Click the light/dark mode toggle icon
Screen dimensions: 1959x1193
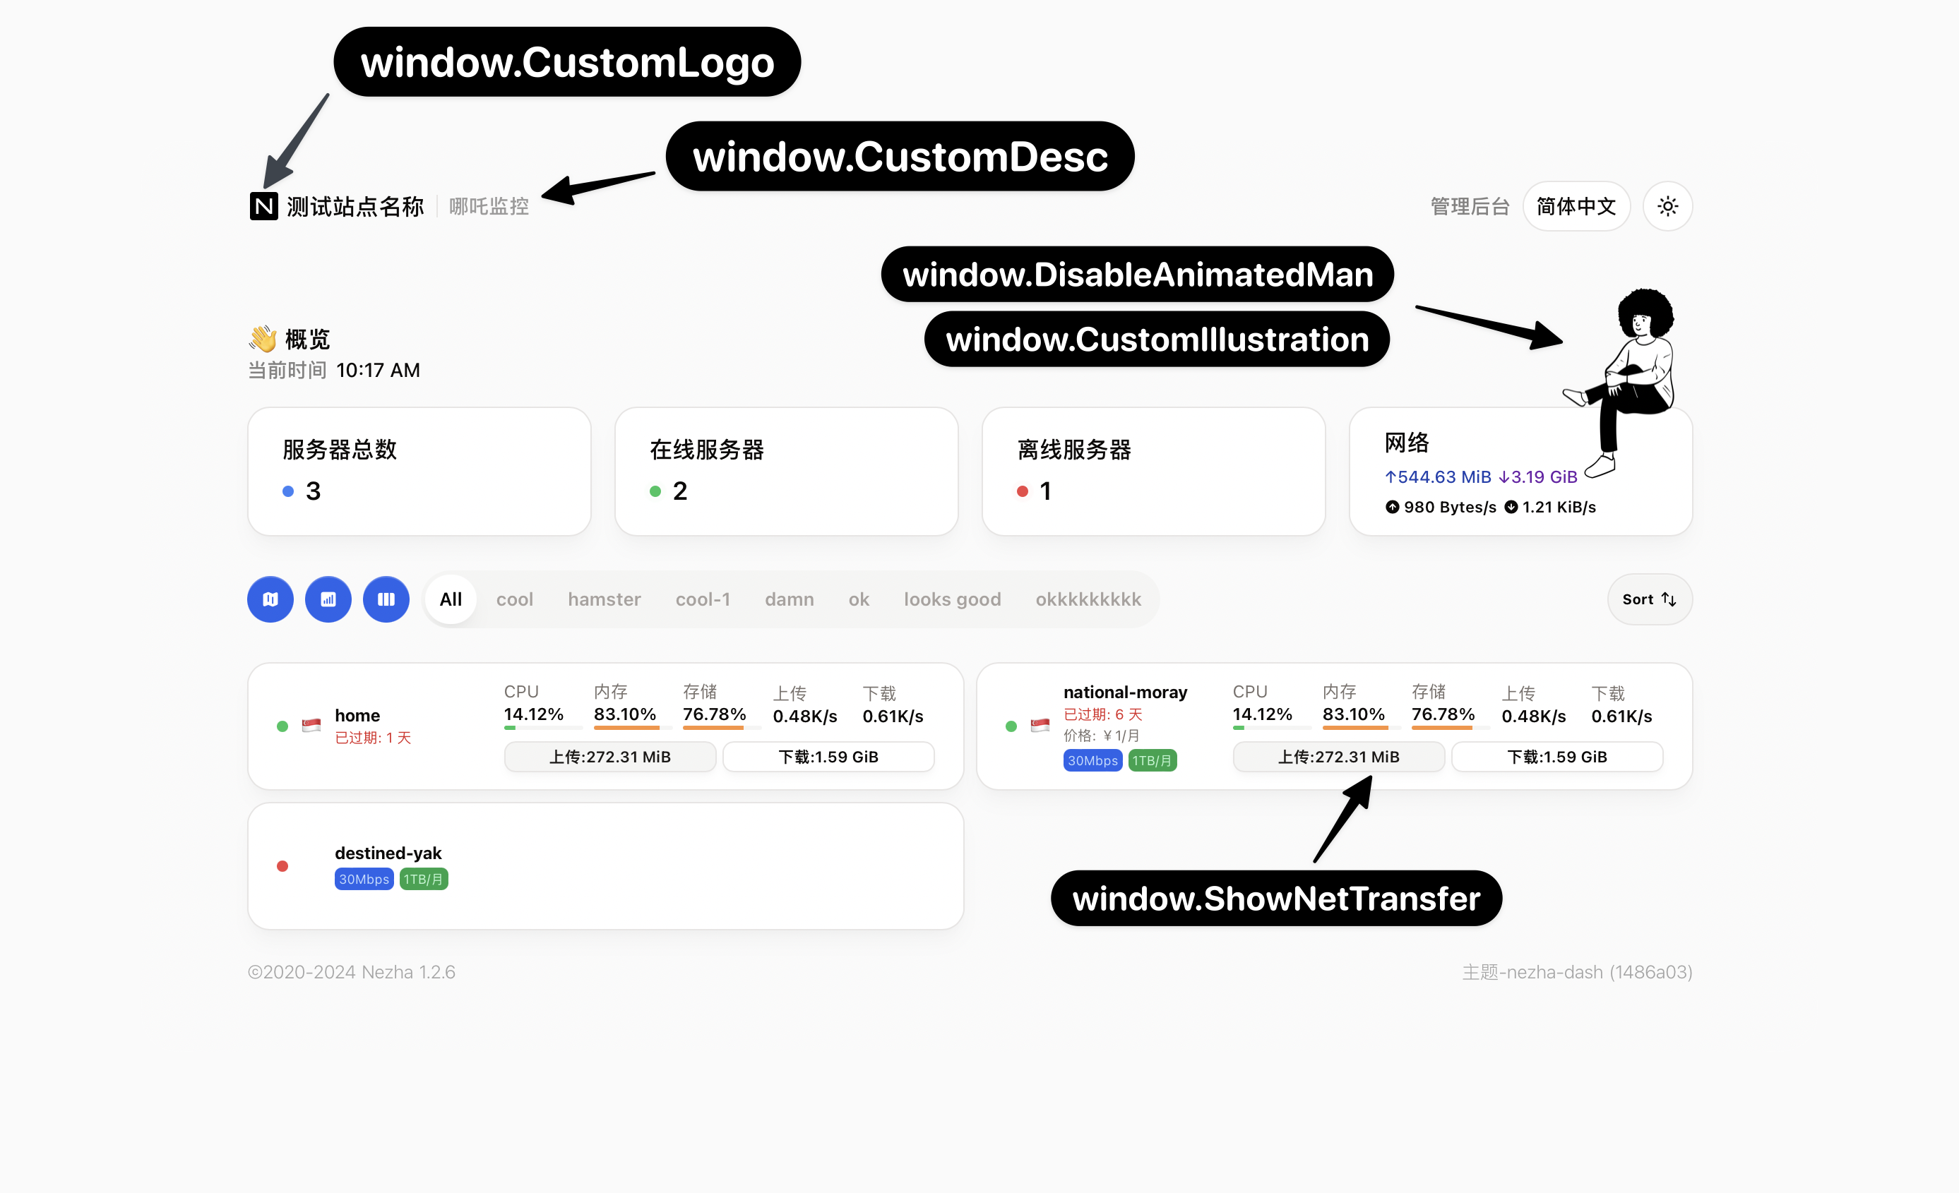pos(1667,207)
